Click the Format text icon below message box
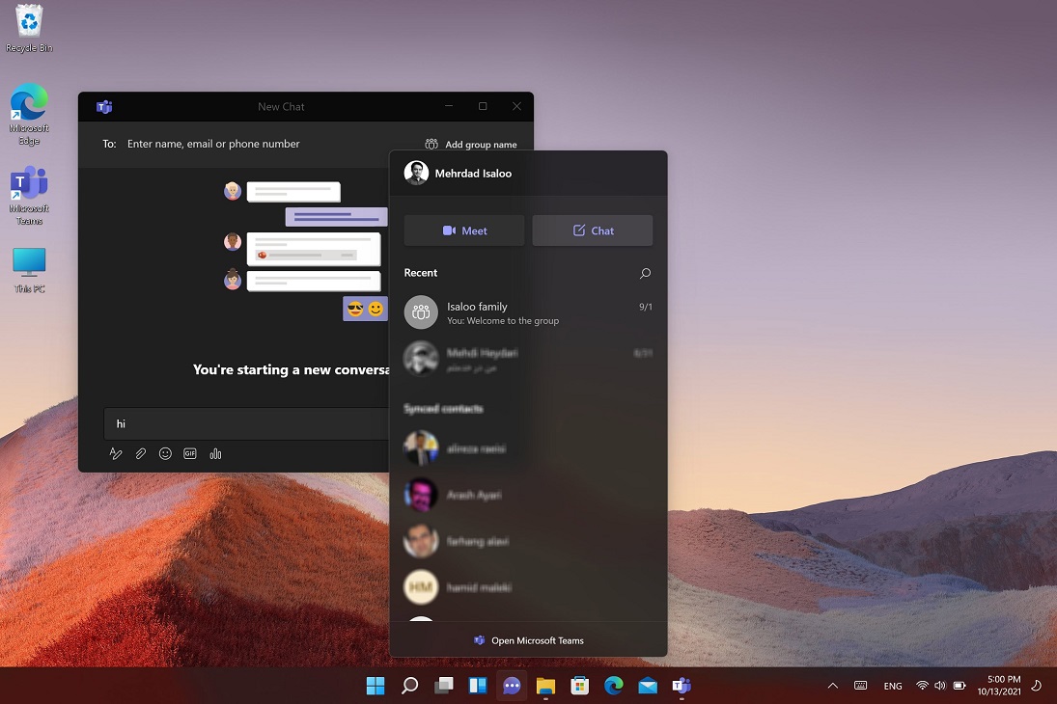This screenshot has width=1057, height=704. pyautogui.click(x=116, y=453)
